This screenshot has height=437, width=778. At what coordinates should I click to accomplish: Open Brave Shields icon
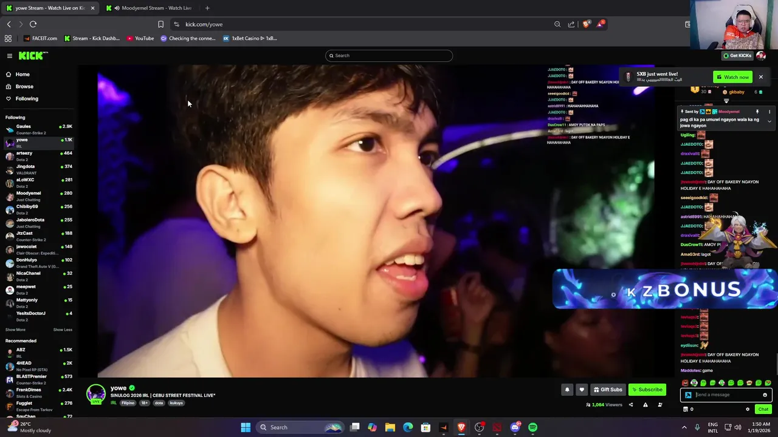pyautogui.click(x=586, y=24)
